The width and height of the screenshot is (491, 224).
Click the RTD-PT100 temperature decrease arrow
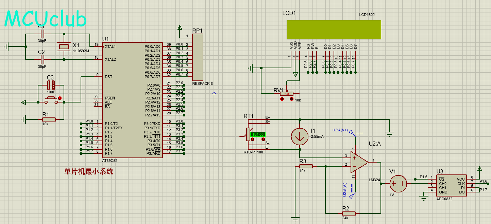click(x=253, y=139)
